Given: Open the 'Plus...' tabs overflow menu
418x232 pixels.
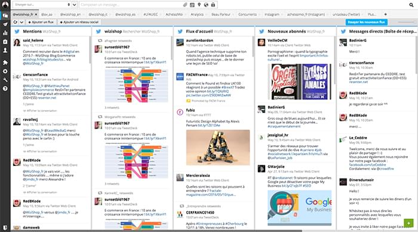Looking at the screenshot, I should (371, 14).
